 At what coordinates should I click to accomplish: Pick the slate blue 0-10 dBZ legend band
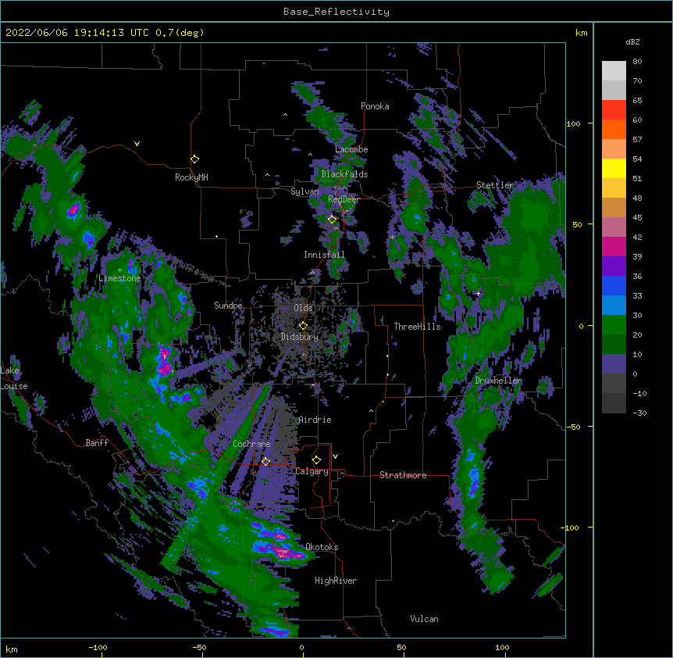point(614,364)
